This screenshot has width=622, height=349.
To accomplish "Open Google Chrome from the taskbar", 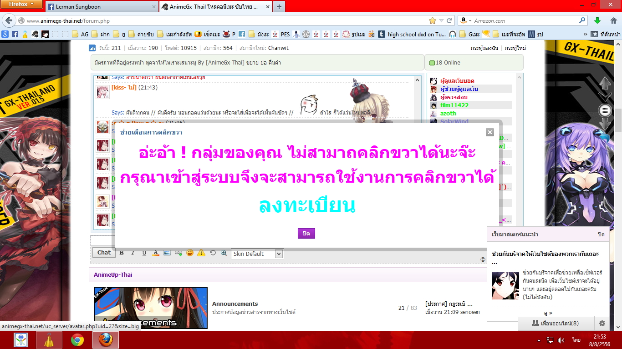I will pos(77,340).
